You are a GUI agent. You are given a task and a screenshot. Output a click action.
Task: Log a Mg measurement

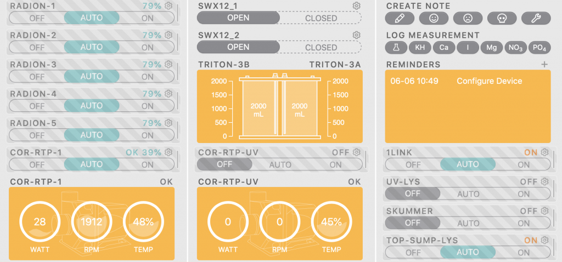[491, 48]
